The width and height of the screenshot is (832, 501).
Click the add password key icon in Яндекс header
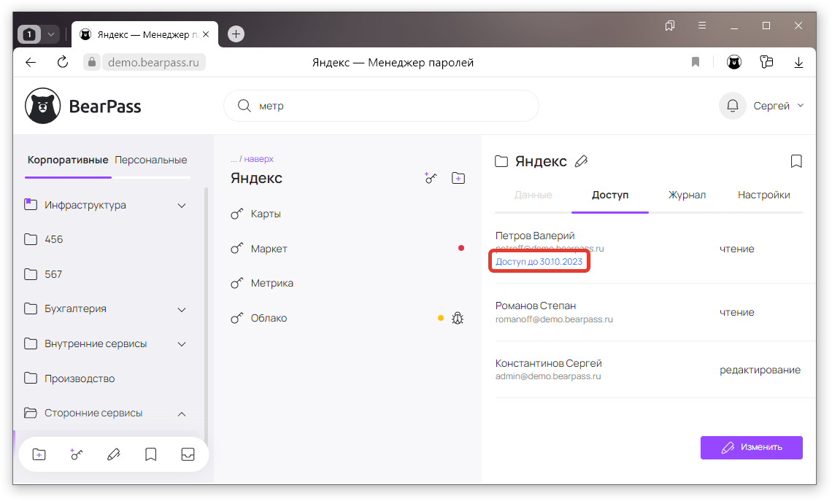pos(431,178)
